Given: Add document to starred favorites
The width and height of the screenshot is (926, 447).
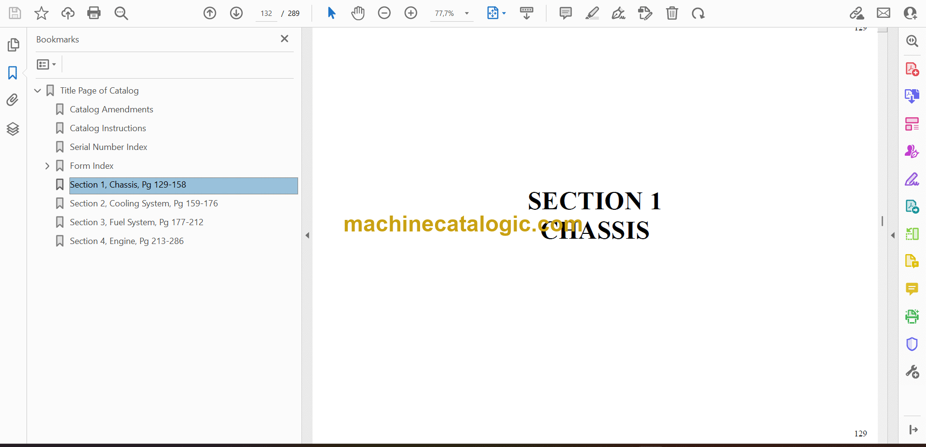Looking at the screenshot, I should pos(41,13).
